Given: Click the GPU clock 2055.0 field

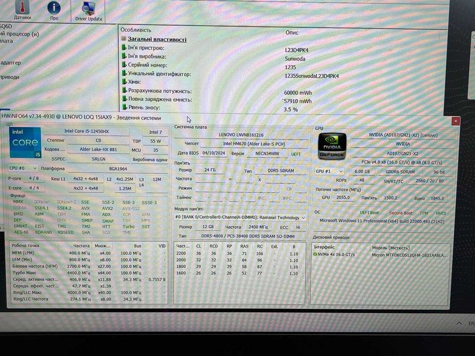Looking at the screenshot, I should [x=343, y=197].
